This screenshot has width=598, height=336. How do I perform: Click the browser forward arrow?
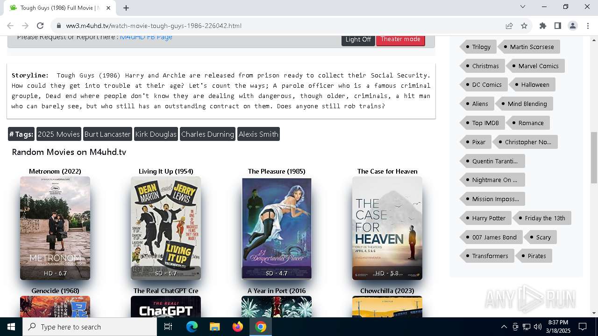(x=25, y=26)
